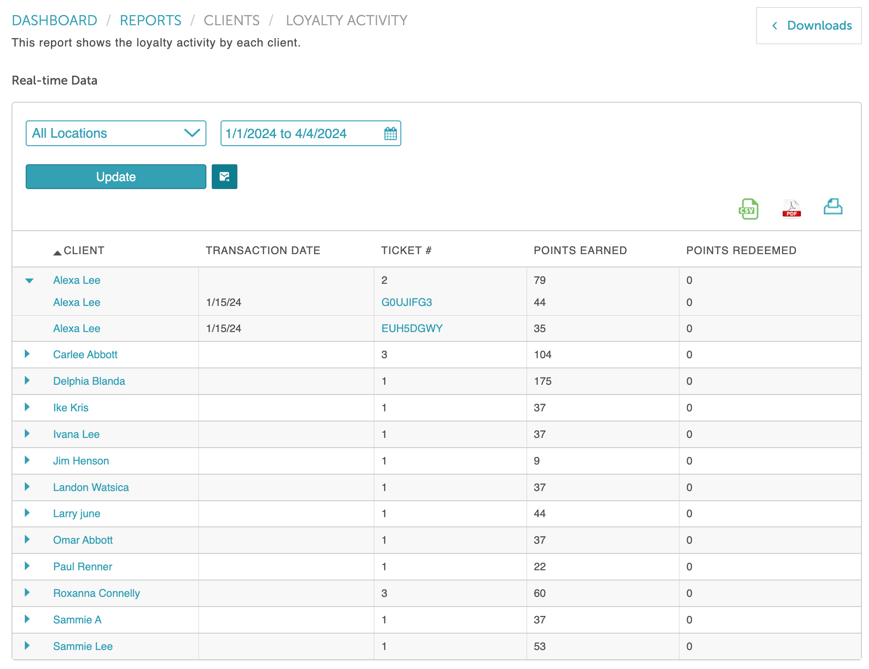Screen dimensions: 869x669
Task: Open the All Locations dropdown
Action: point(116,133)
